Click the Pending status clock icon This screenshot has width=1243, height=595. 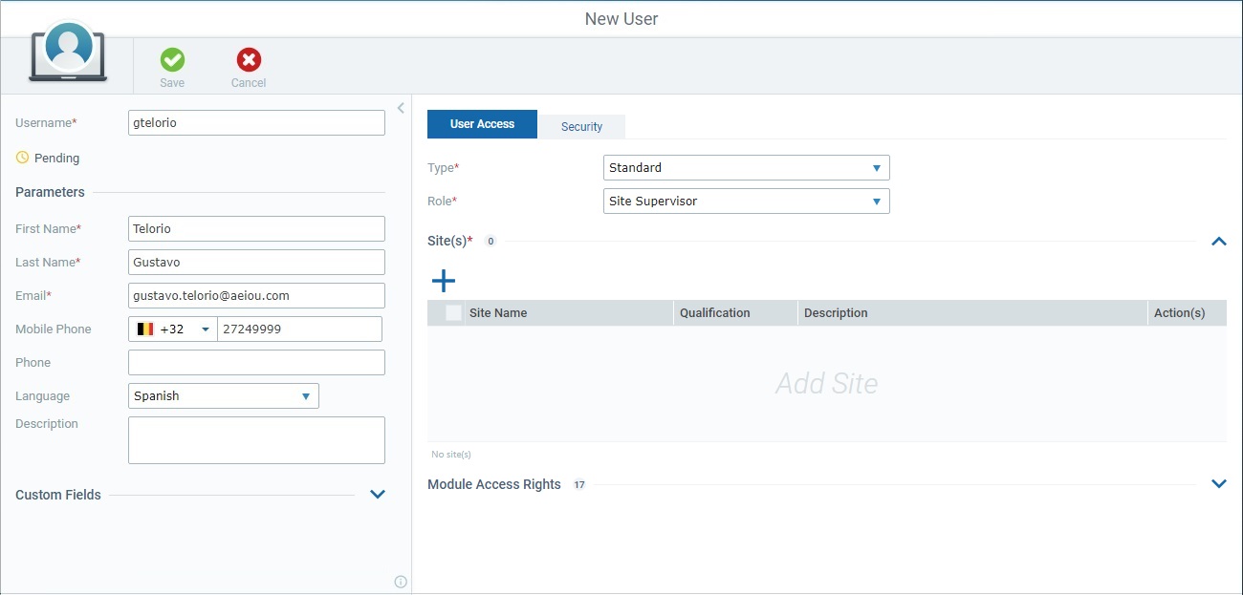21,158
